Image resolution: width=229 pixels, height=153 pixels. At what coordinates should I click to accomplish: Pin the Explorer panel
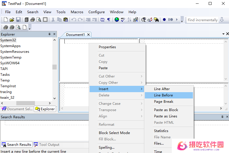pyautogui.click(x=50, y=34)
